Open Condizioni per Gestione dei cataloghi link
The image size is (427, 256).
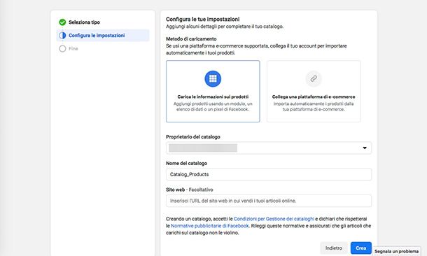point(274,219)
